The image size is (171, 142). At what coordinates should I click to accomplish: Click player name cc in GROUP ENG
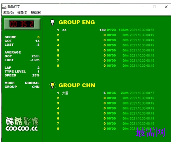point(64,30)
